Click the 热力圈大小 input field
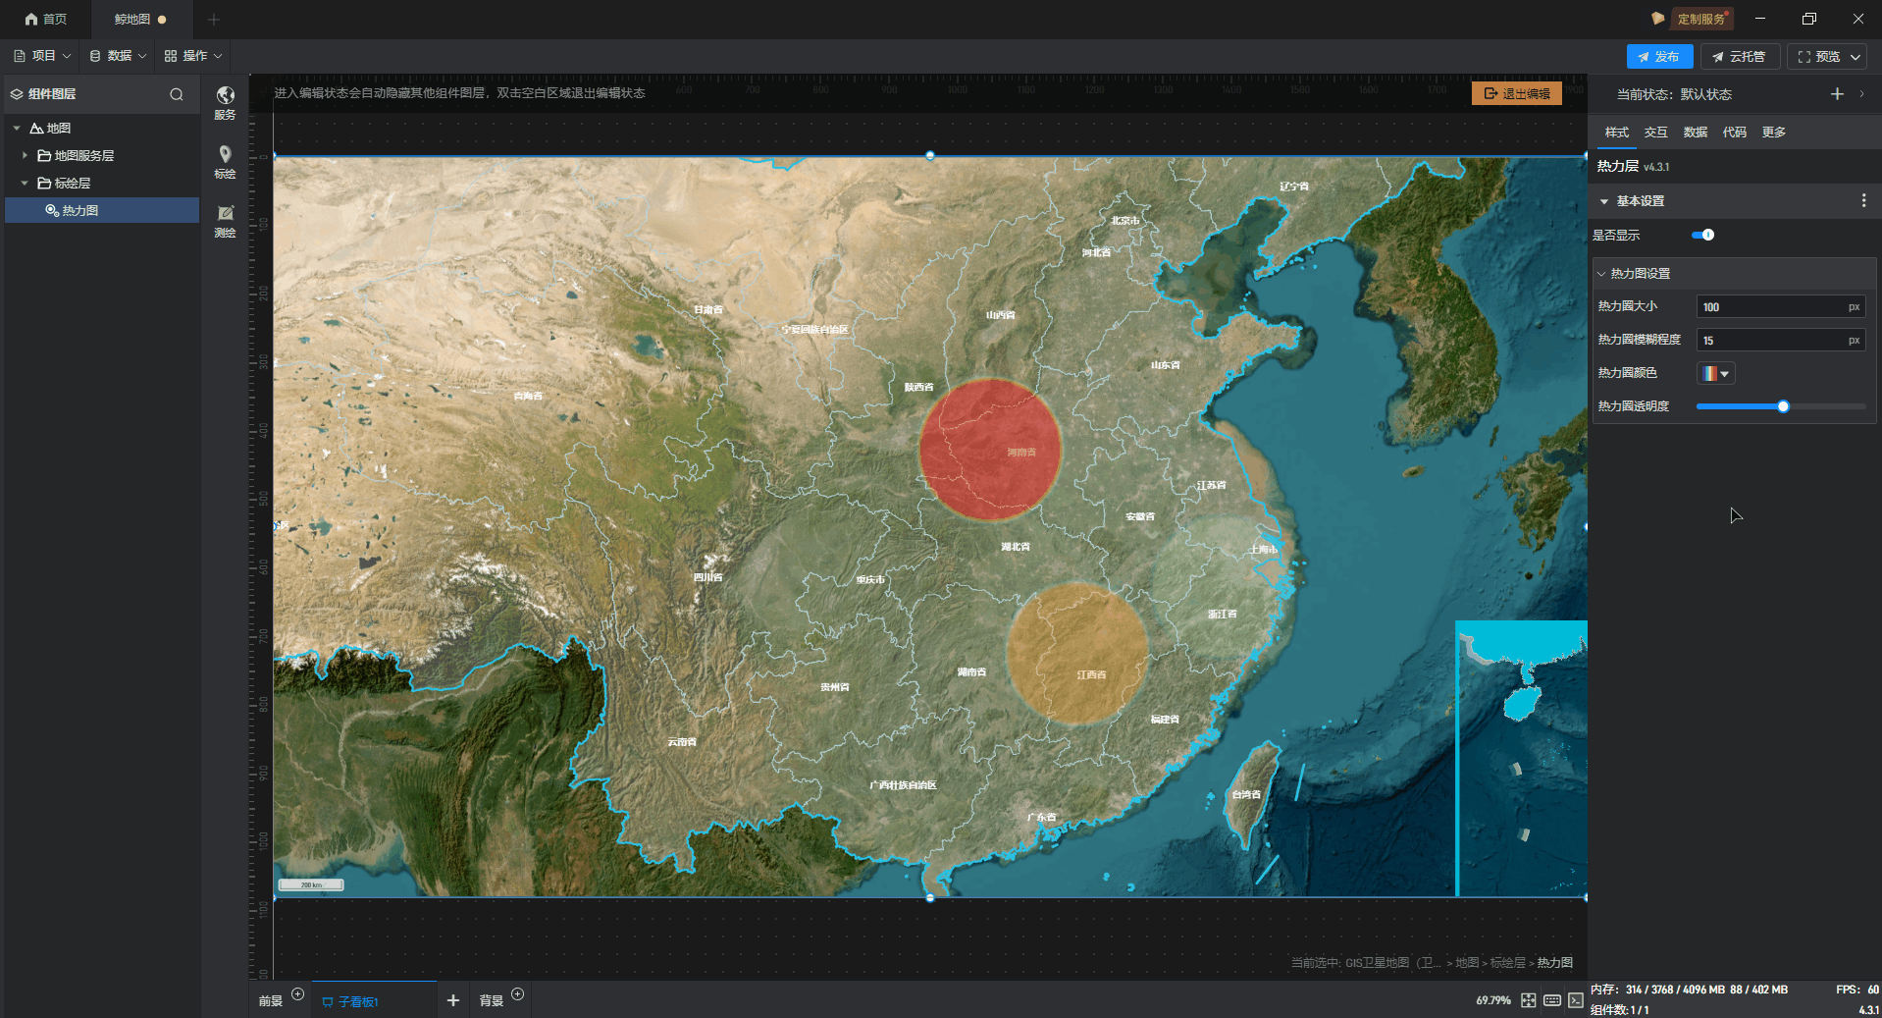Image resolution: width=1882 pixels, height=1018 pixels. 1771,307
